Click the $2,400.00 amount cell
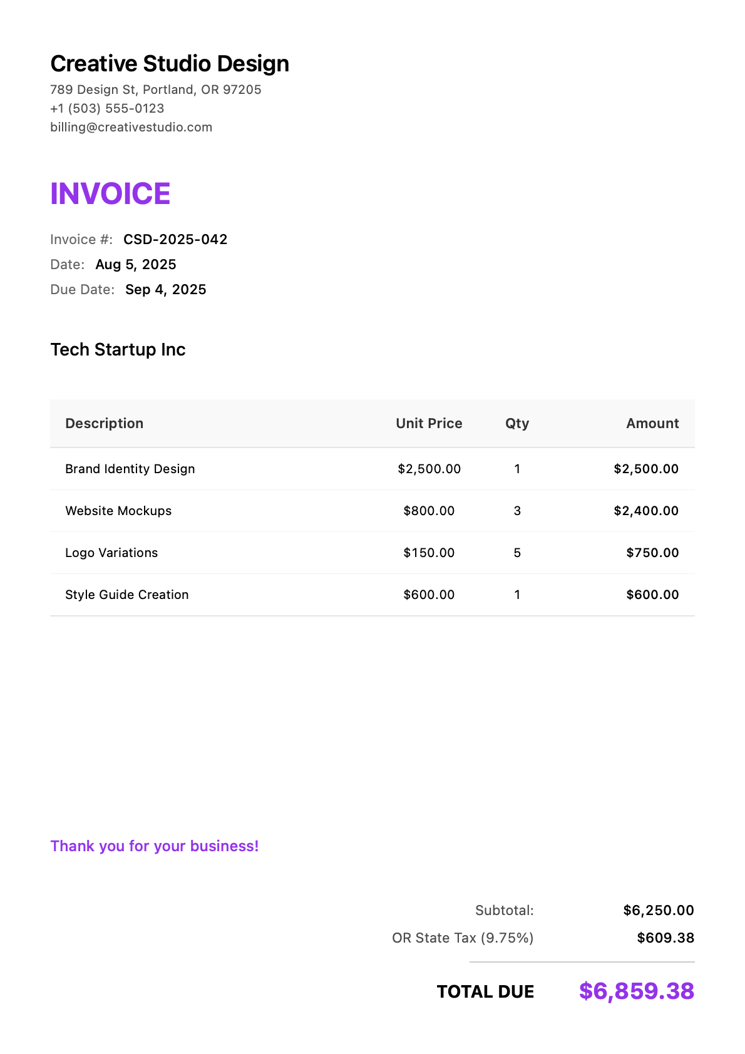This screenshot has width=745, height=1054. (646, 511)
